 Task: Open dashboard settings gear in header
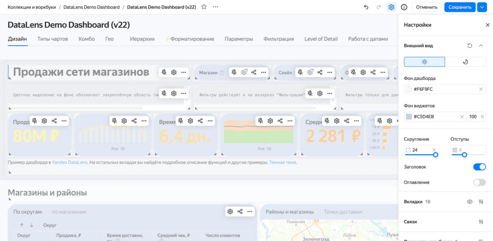click(x=391, y=7)
